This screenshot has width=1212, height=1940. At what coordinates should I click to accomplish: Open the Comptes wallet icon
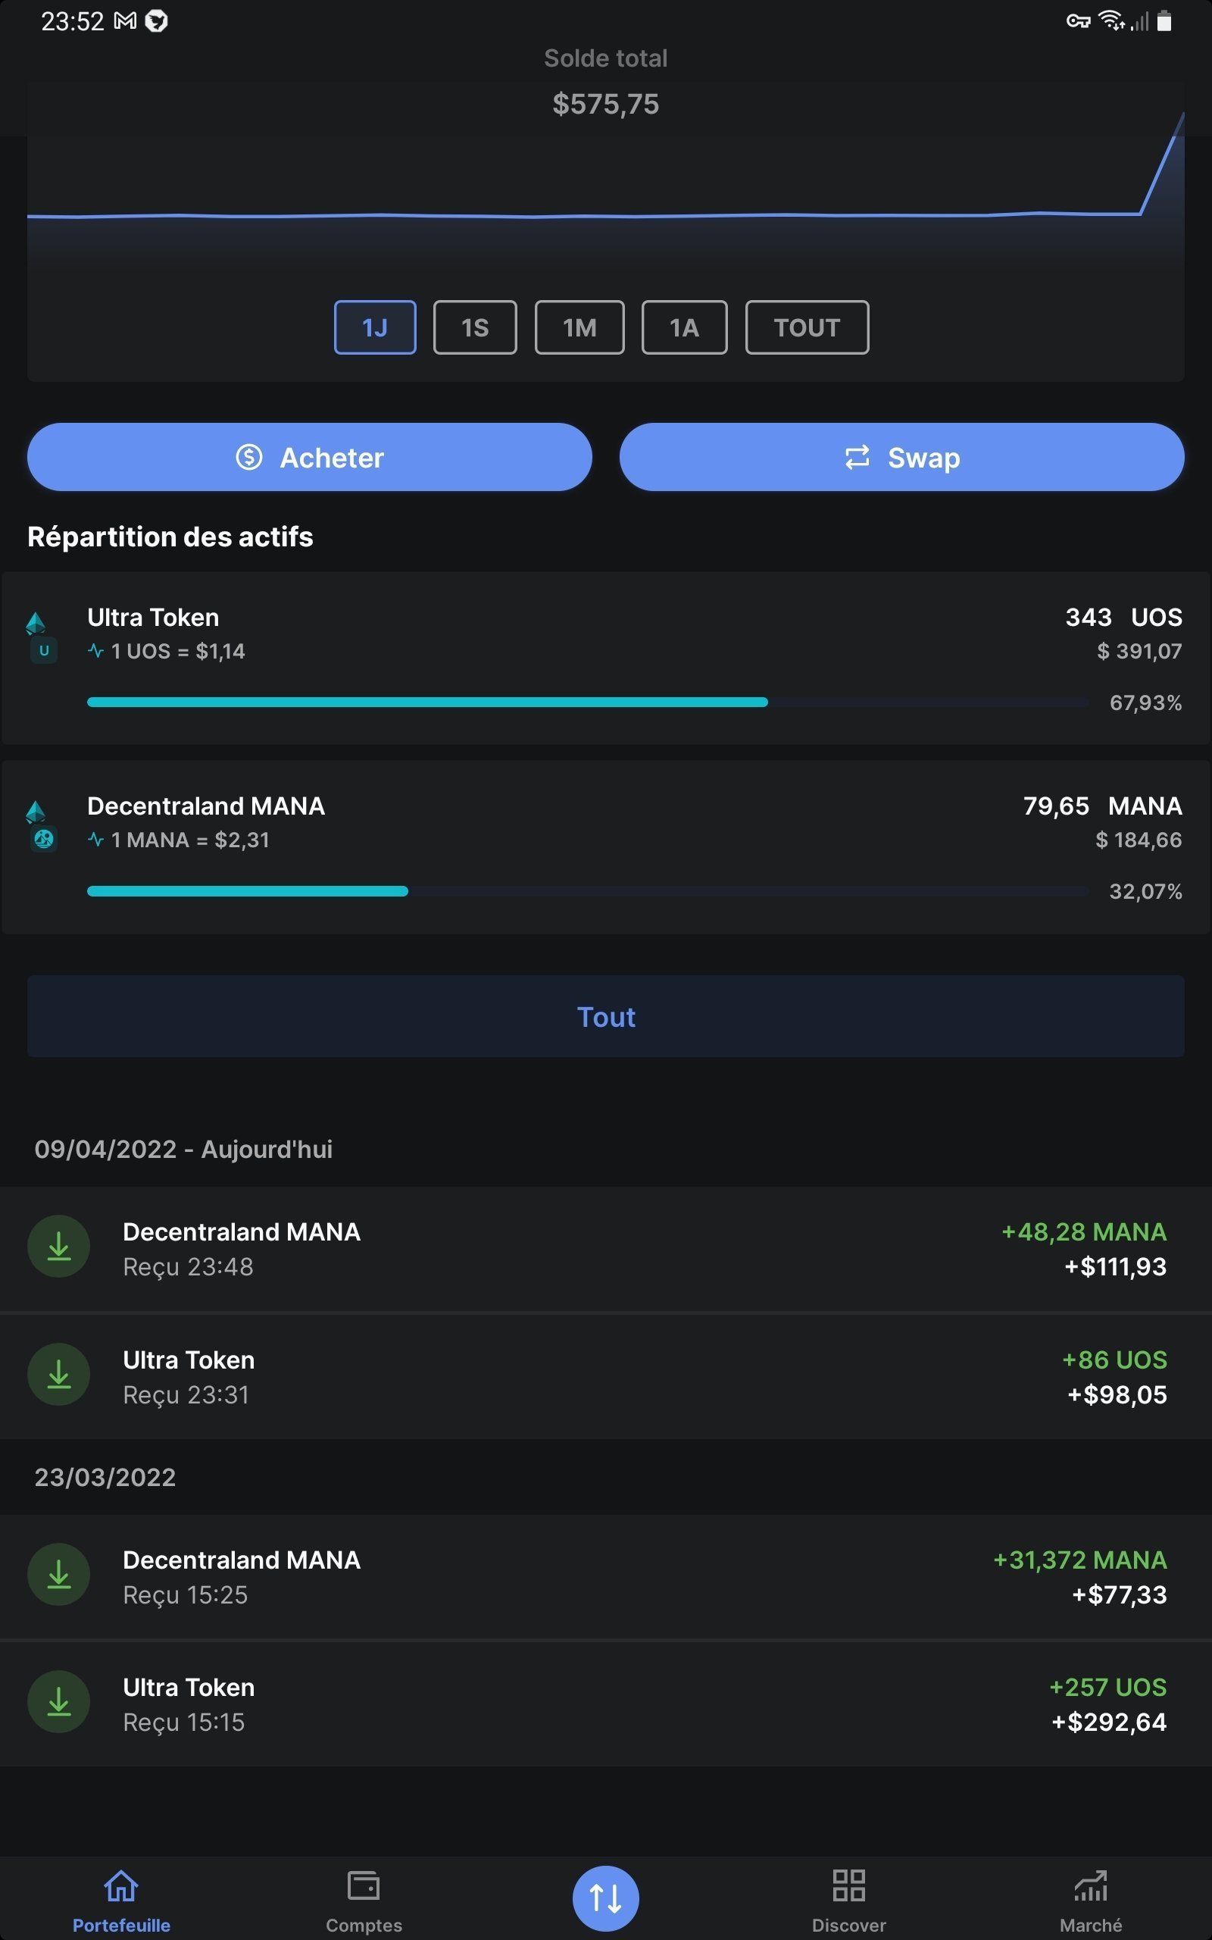click(363, 1885)
